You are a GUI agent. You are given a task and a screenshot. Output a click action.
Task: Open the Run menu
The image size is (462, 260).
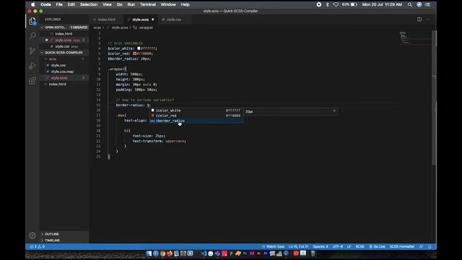[131, 4]
